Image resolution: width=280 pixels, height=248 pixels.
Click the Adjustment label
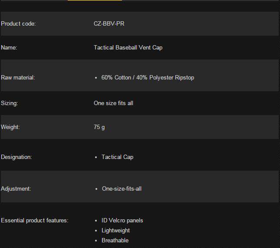16,188
